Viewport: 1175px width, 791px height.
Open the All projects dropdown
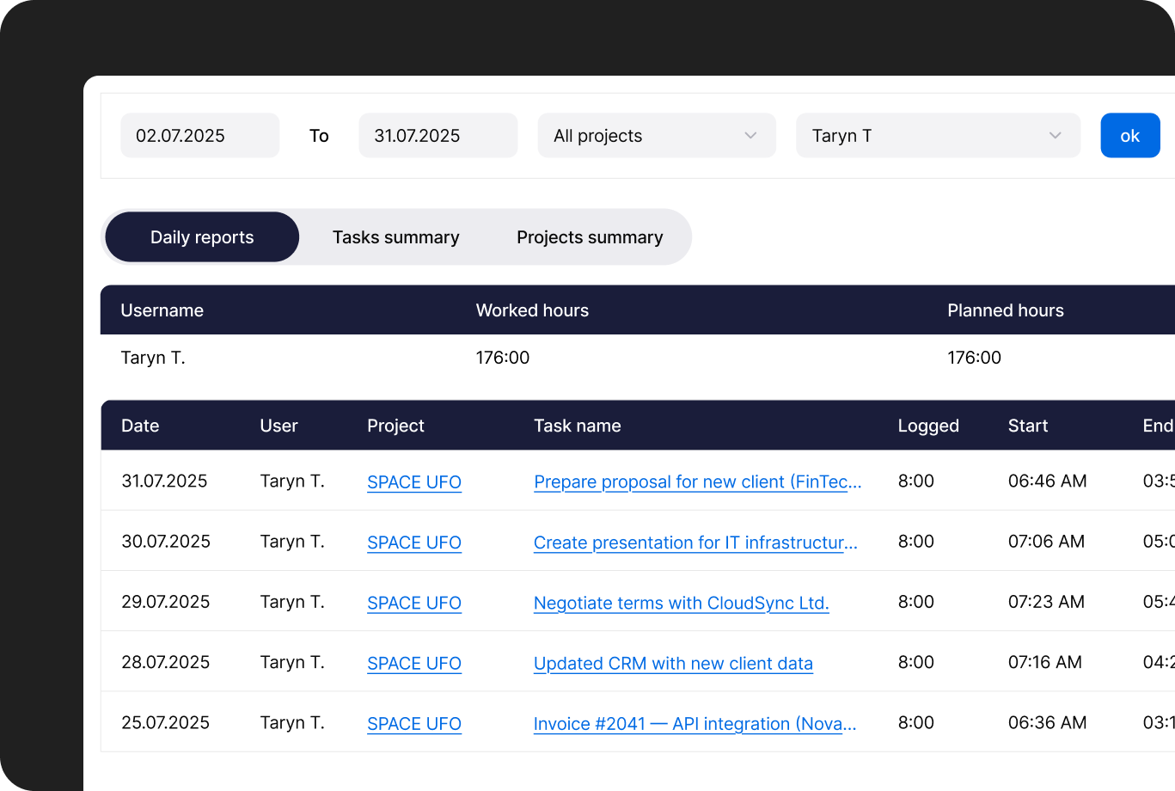[656, 136]
